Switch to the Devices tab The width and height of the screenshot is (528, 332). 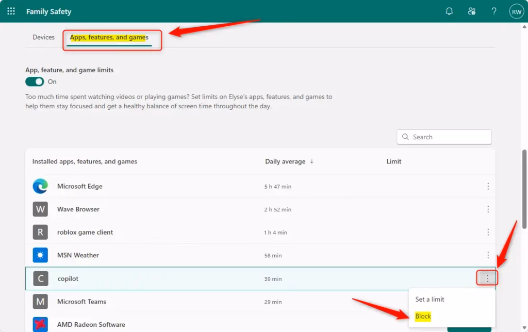pyautogui.click(x=43, y=37)
